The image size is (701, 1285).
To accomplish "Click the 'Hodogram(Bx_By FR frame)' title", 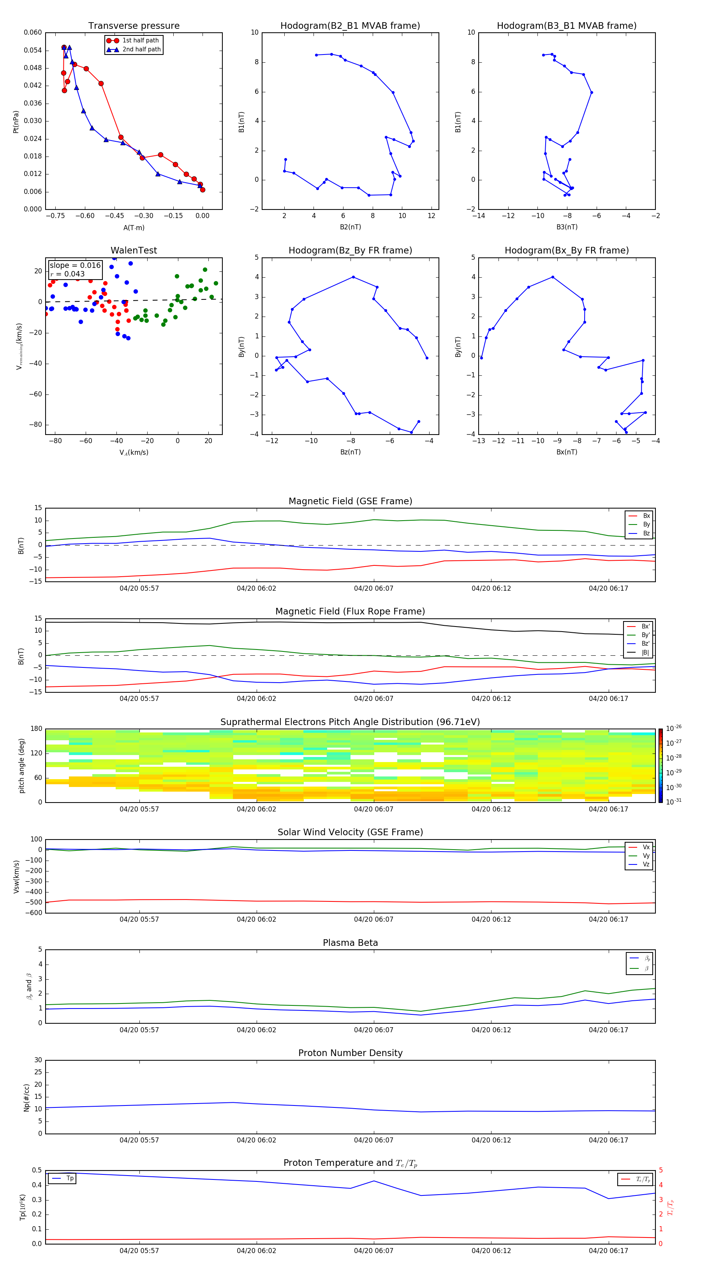I will coord(567,250).
